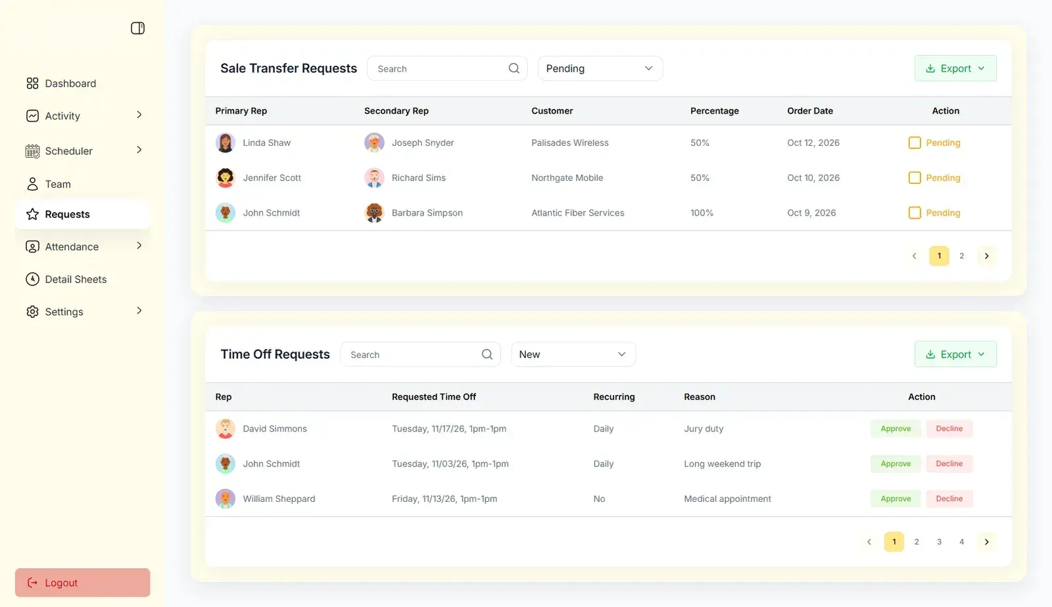Screen dimensions: 1052x607
Task: Expand the Attendance submenu chevron
Action: 139,246
